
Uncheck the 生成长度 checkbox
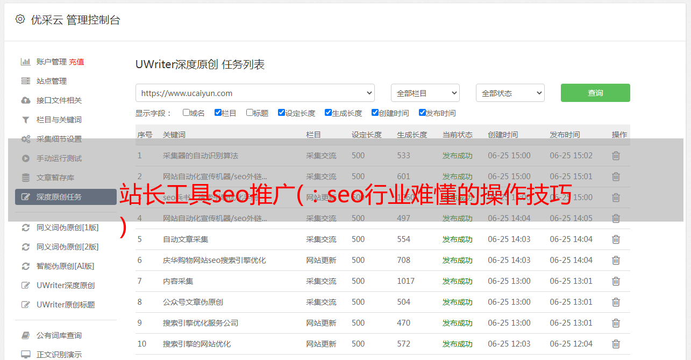328,113
